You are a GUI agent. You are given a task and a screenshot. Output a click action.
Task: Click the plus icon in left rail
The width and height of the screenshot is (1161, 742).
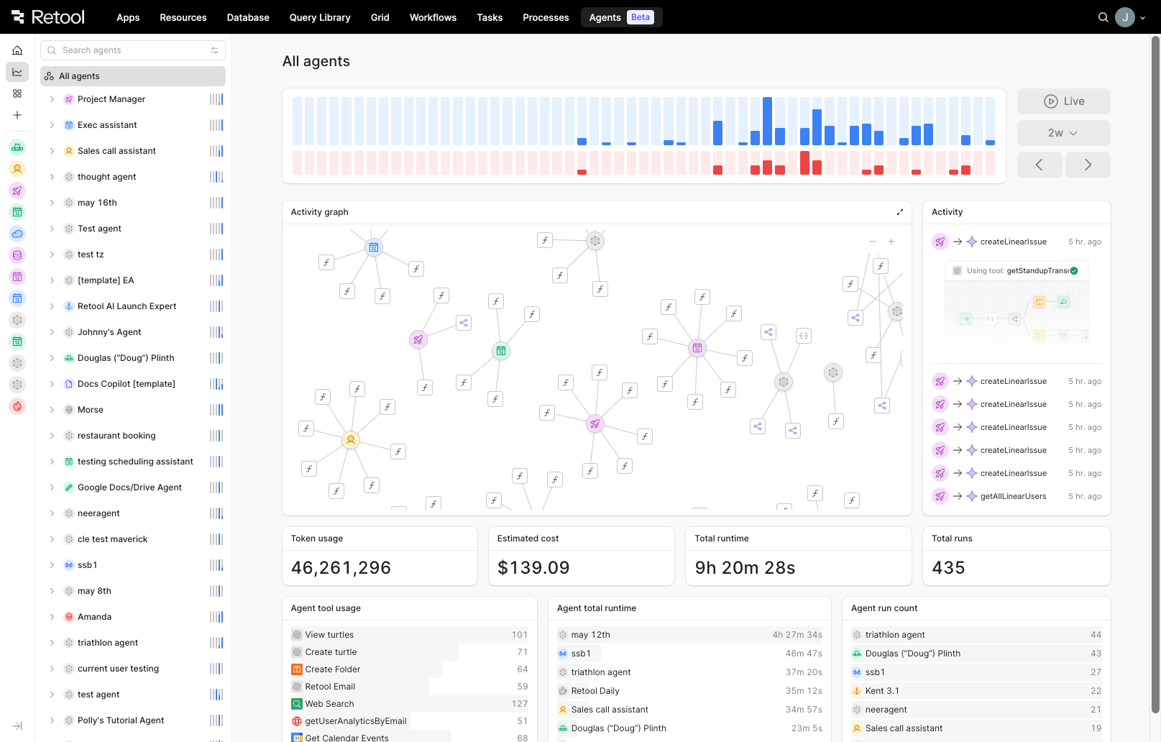click(17, 115)
